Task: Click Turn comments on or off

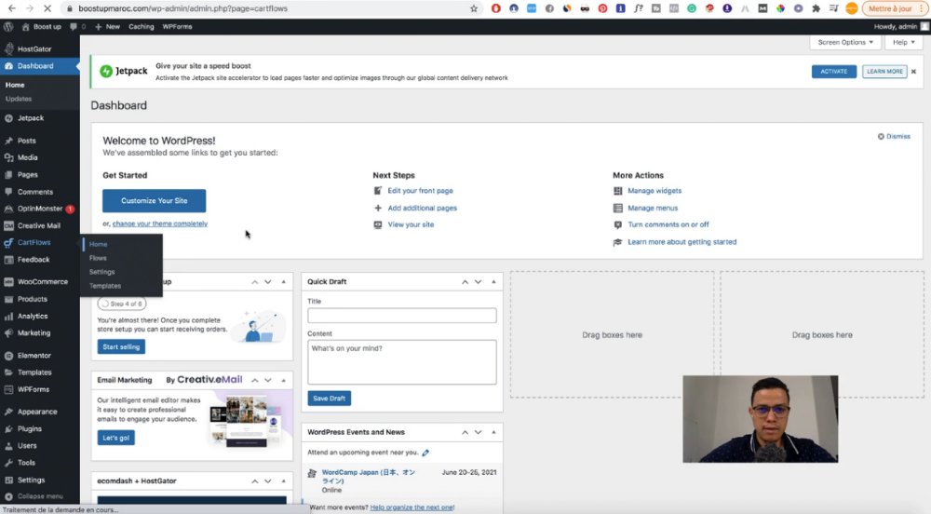Action: 668,224
